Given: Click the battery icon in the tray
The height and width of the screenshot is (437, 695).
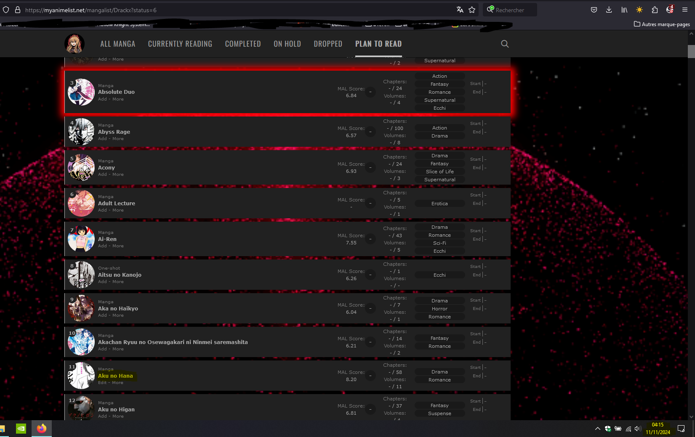Looking at the screenshot, I should click(x=618, y=429).
